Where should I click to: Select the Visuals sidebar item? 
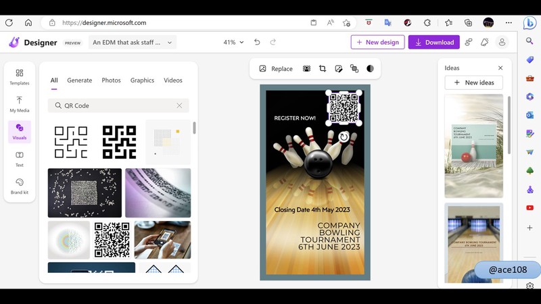[20, 132]
